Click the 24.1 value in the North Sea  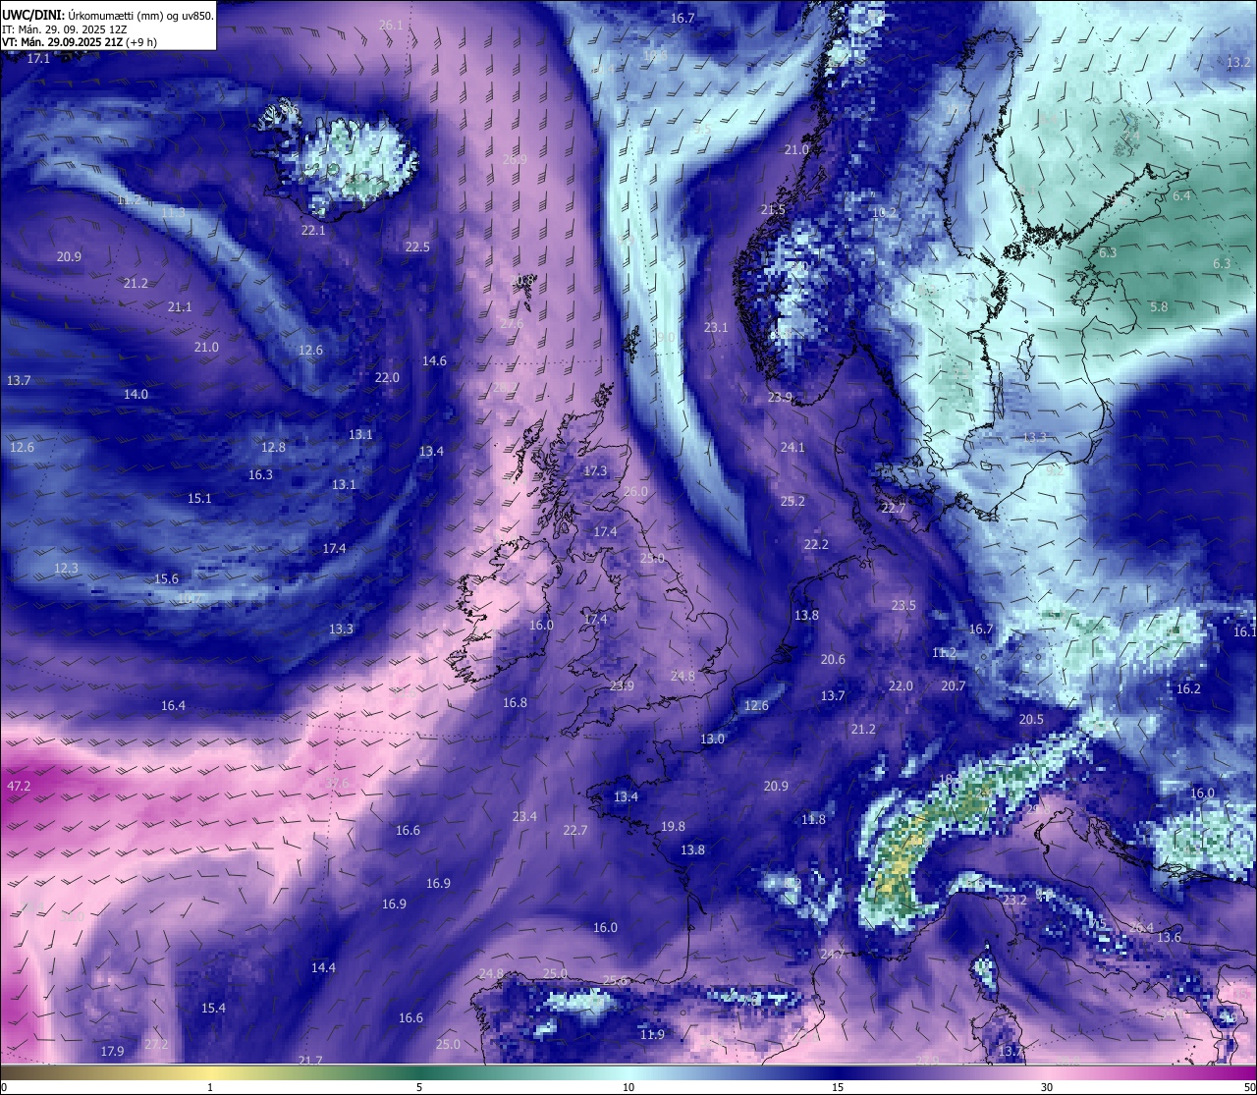pos(792,447)
